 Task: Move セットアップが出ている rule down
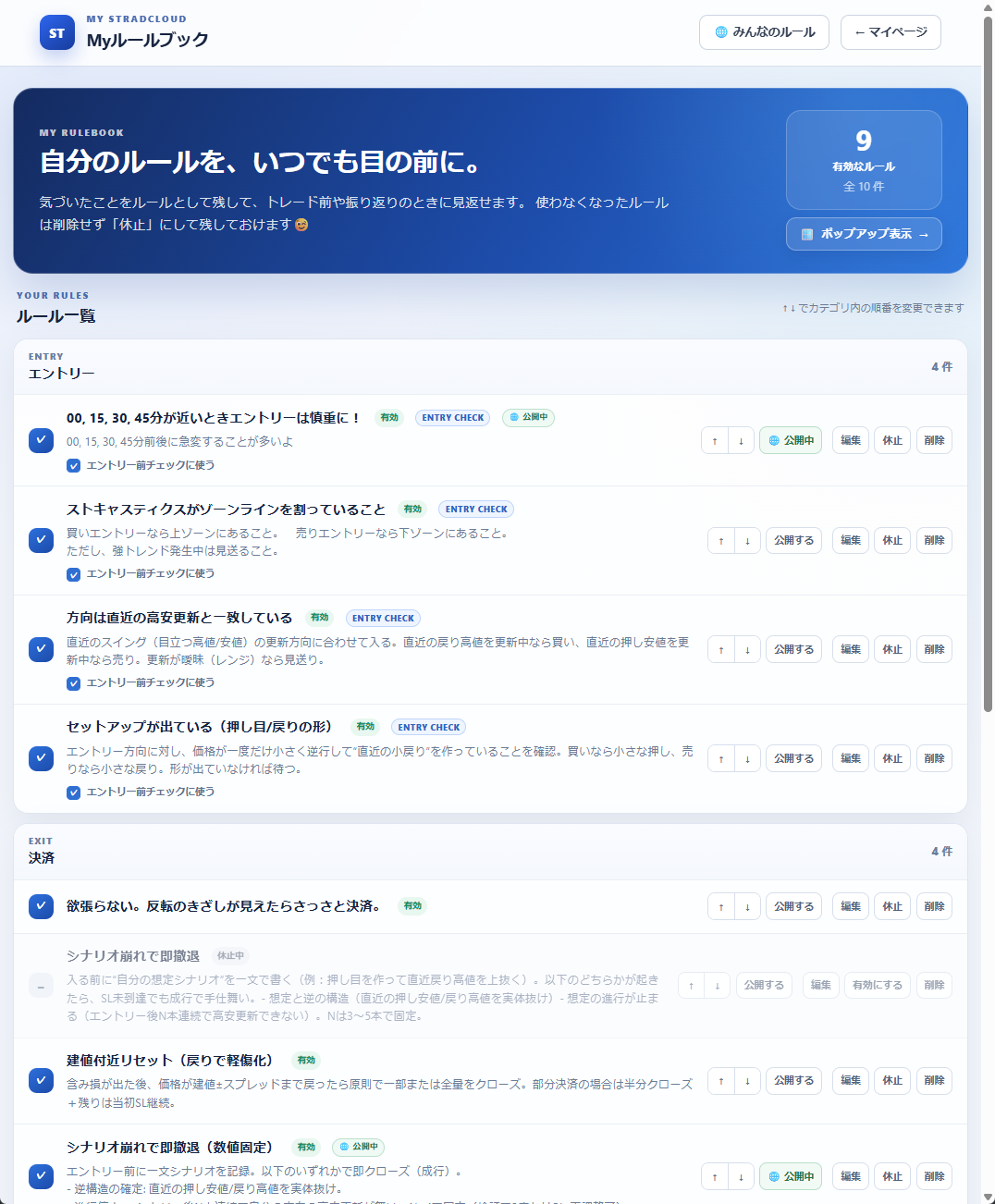(748, 759)
